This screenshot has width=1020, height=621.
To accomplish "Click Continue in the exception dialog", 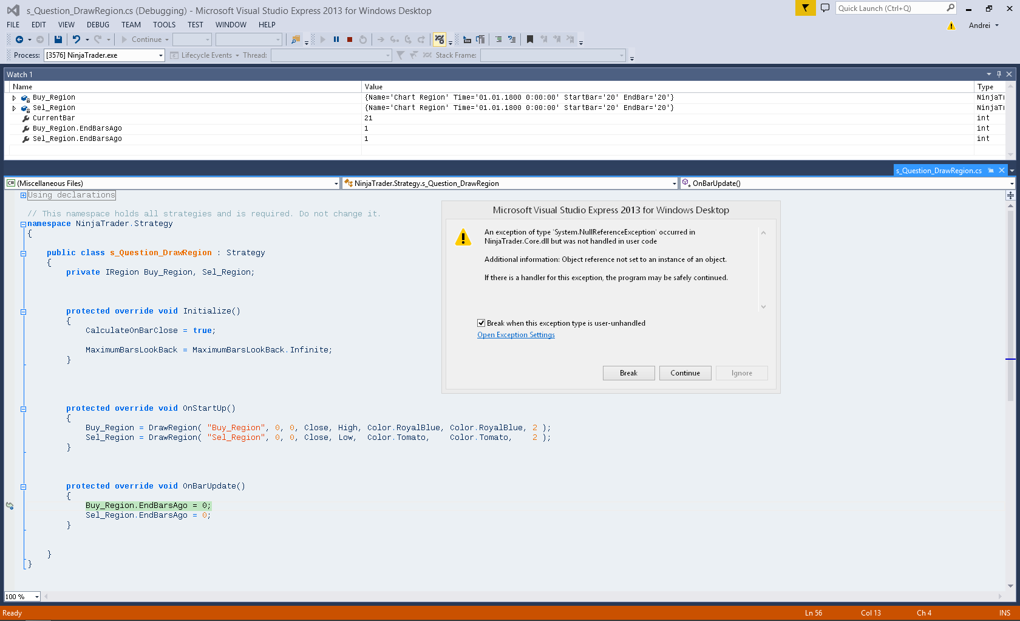I will [685, 373].
